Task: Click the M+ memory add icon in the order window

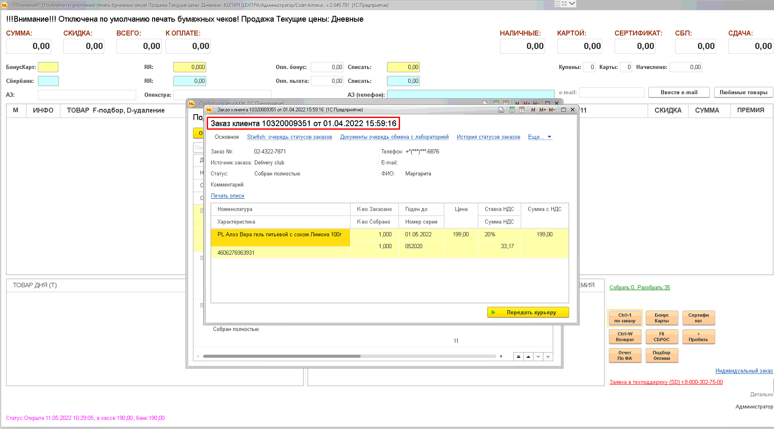Action: click(542, 110)
